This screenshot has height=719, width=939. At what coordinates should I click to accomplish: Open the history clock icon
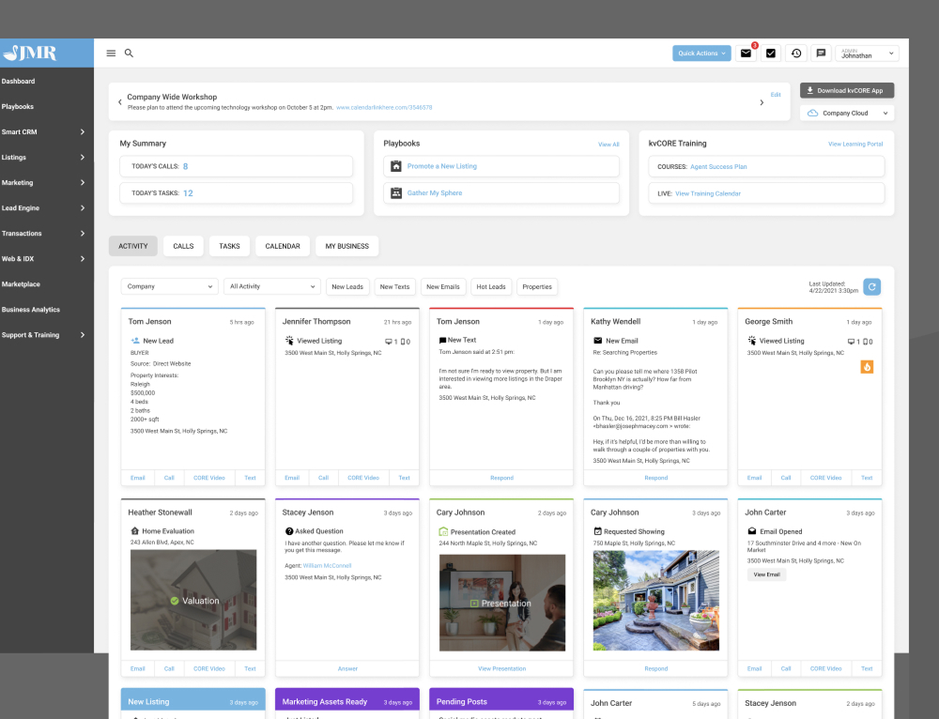click(796, 54)
